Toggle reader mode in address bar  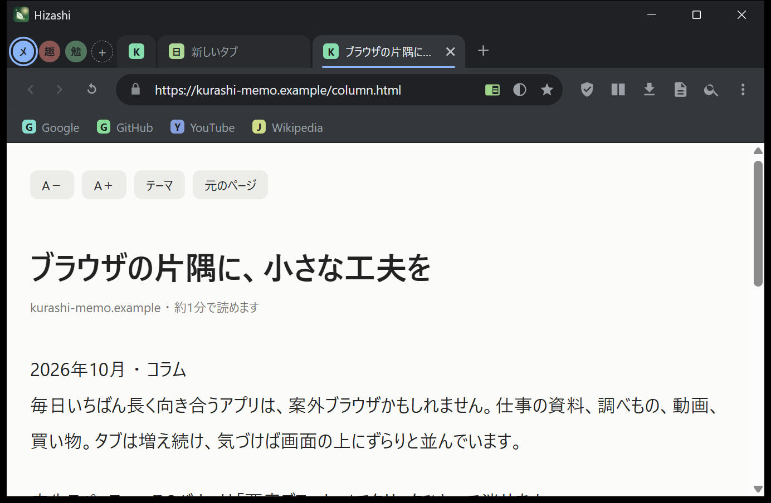click(492, 90)
